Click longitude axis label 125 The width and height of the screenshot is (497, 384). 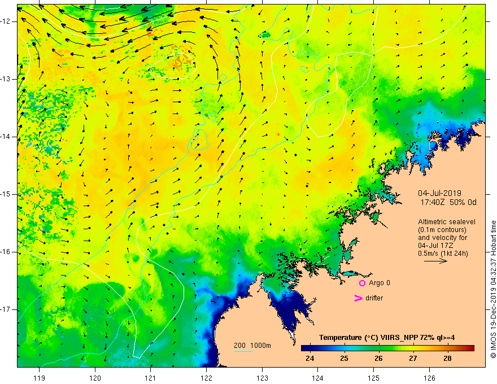pos(374,378)
